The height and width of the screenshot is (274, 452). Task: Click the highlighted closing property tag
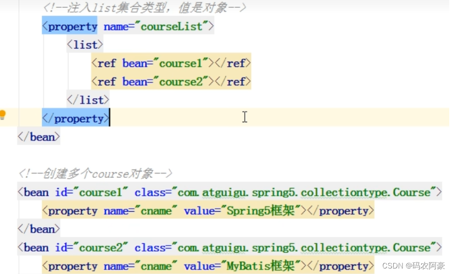click(76, 119)
